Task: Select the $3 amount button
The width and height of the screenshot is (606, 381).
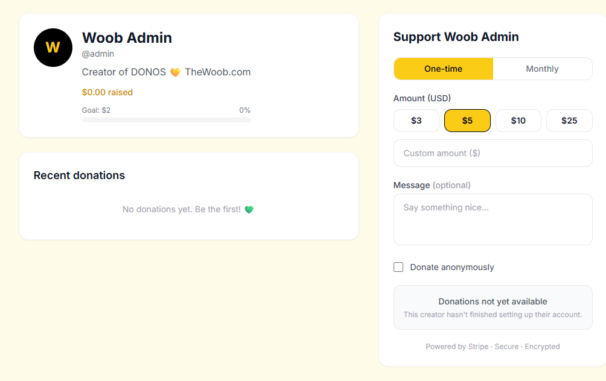Action: click(416, 121)
